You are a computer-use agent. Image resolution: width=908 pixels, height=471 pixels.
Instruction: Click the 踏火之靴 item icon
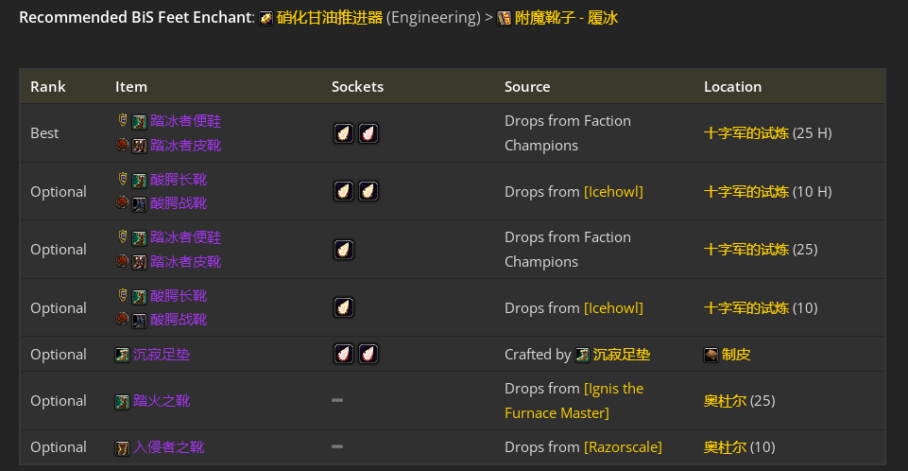click(122, 401)
